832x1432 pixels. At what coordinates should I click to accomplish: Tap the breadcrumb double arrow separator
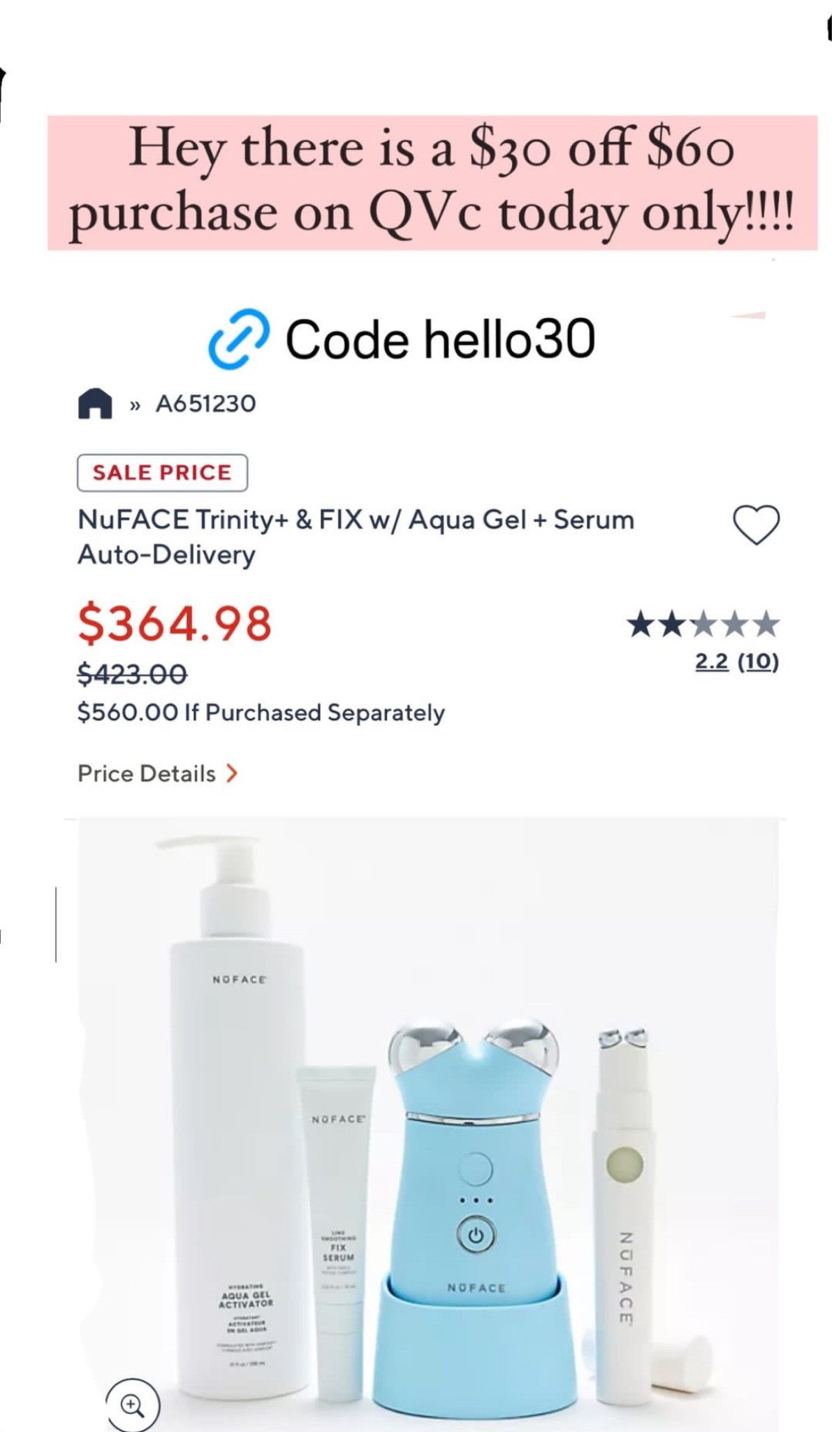(135, 405)
